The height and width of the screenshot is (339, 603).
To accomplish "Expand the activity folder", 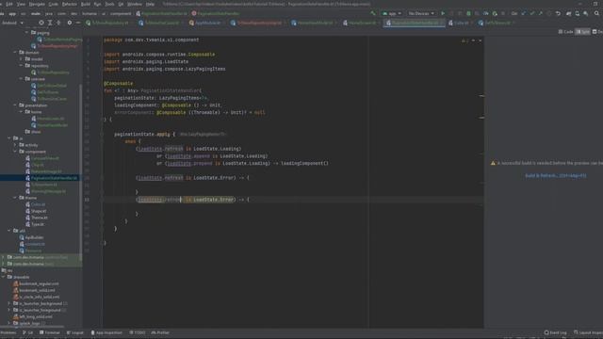I will tap(15, 145).
